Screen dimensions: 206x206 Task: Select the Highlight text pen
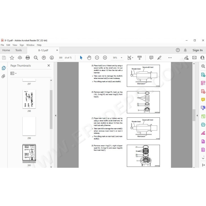(159, 58)
